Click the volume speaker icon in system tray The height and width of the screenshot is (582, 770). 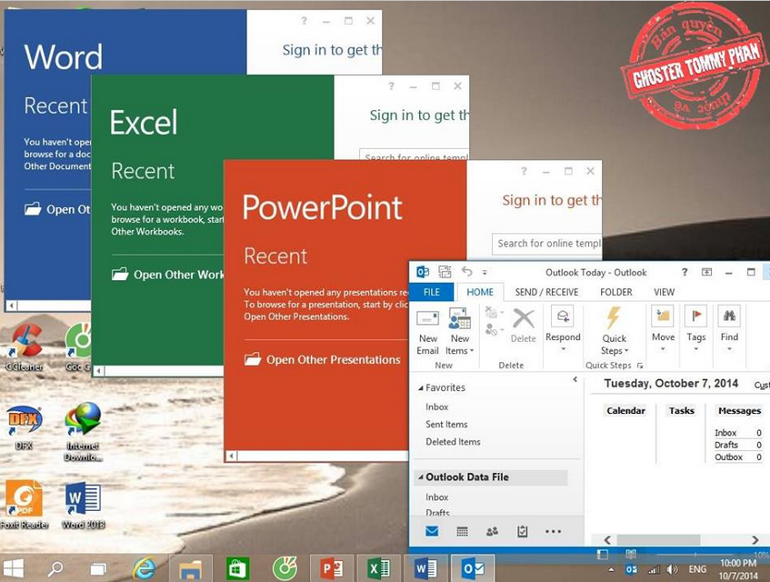tap(673, 569)
